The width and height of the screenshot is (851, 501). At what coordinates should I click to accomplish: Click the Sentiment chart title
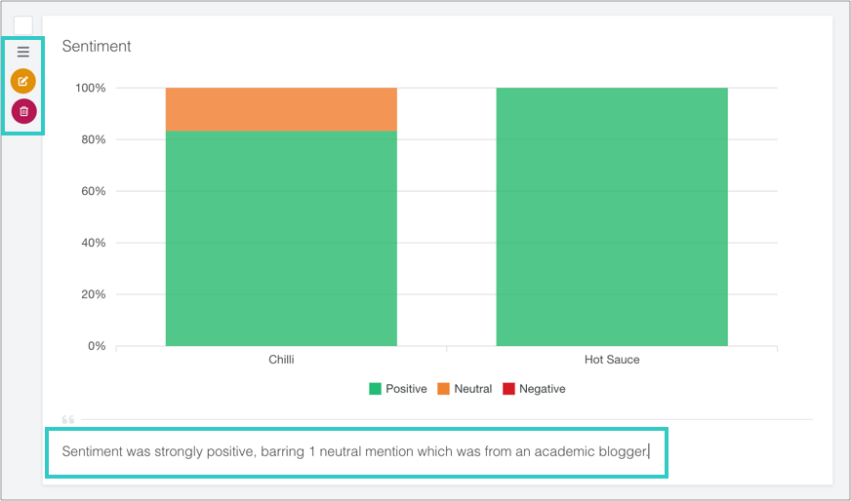click(x=97, y=46)
